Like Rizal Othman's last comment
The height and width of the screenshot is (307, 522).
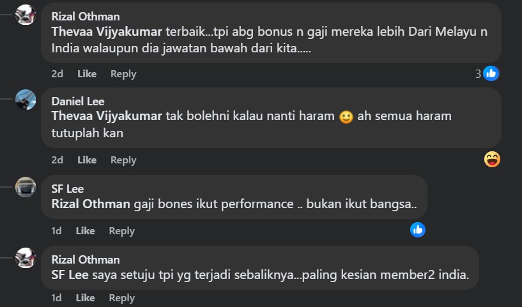(x=86, y=298)
